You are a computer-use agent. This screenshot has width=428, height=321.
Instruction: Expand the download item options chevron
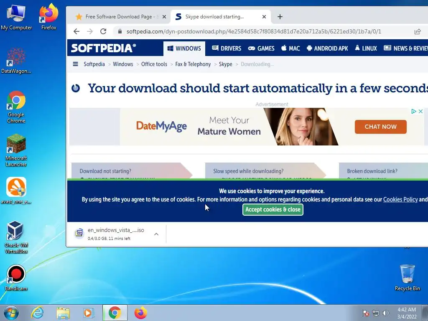tap(156, 234)
